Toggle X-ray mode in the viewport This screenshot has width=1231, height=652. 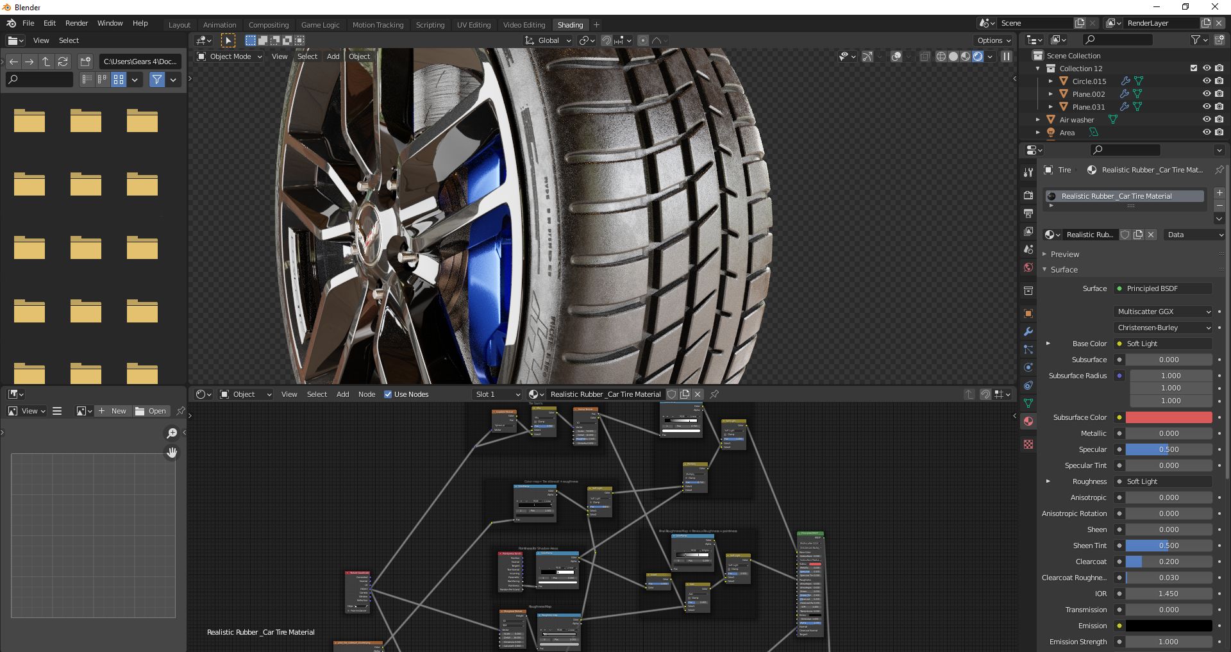point(925,56)
